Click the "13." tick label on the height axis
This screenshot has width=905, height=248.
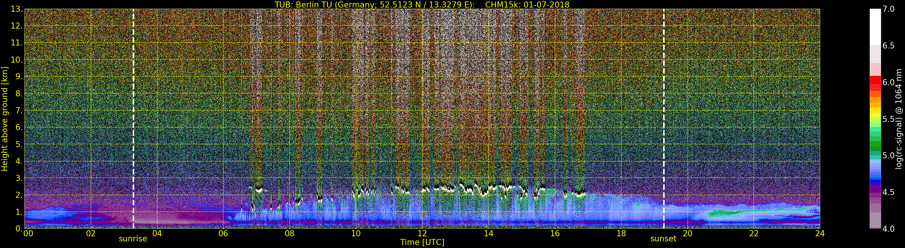click(x=17, y=9)
